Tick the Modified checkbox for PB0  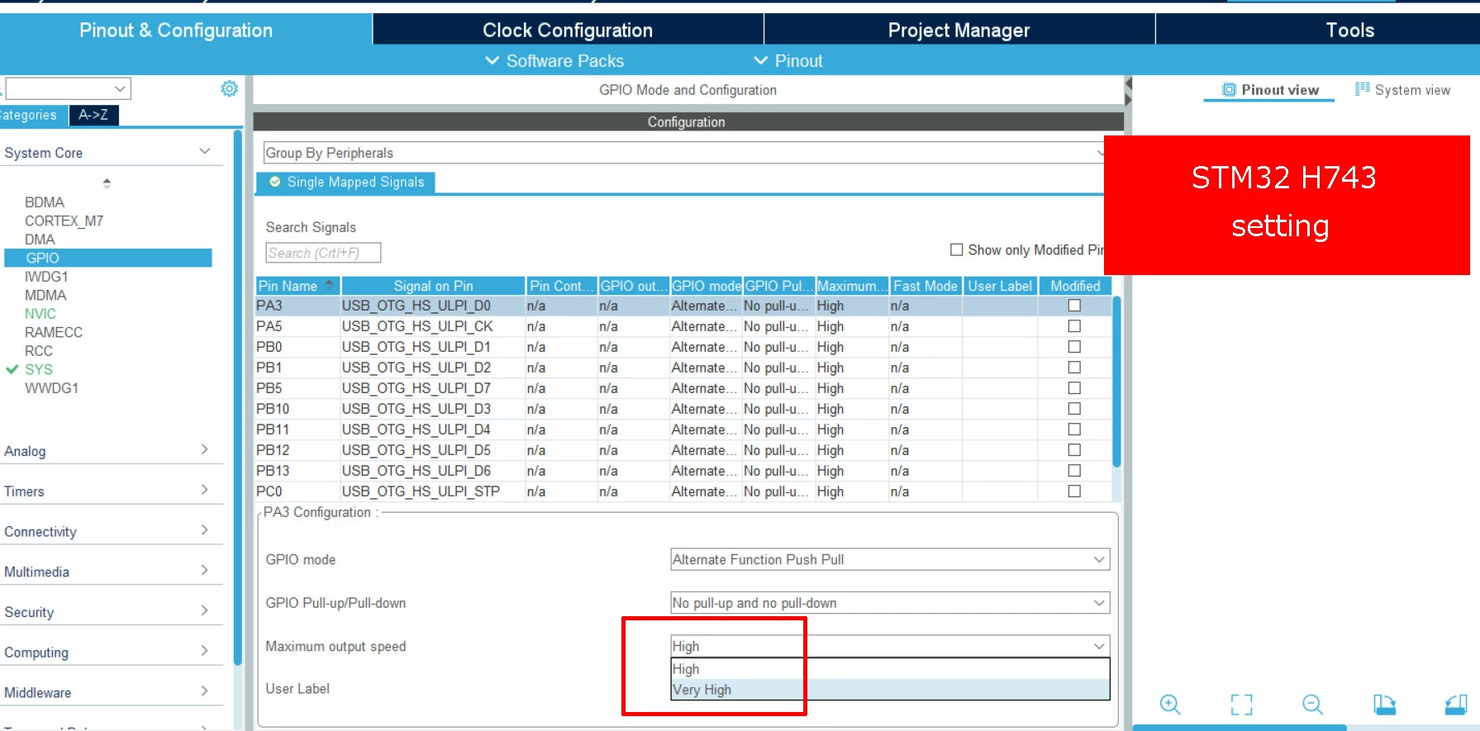pos(1074,347)
